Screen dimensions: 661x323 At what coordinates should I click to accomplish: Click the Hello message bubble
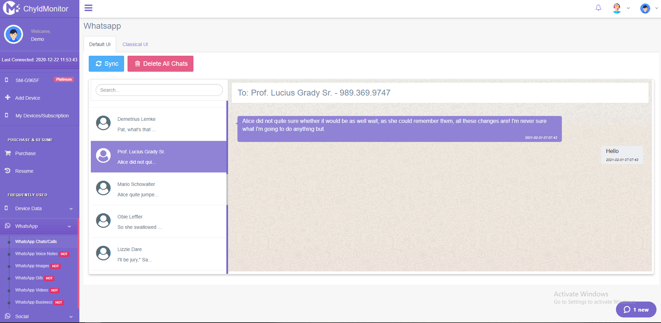(622, 155)
